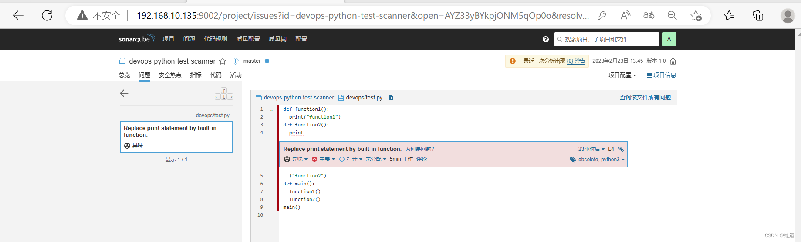Select the issue card in left list
Screen dimensions: 801x242
click(x=176, y=137)
